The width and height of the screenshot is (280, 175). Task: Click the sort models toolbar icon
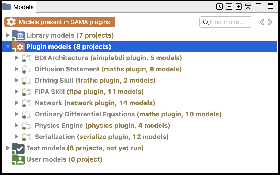pyautogui.click(x=248, y=6)
